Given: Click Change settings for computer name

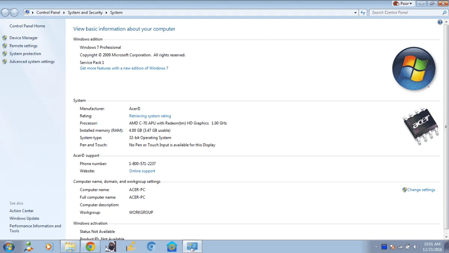Looking at the screenshot, I should pos(421,190).
